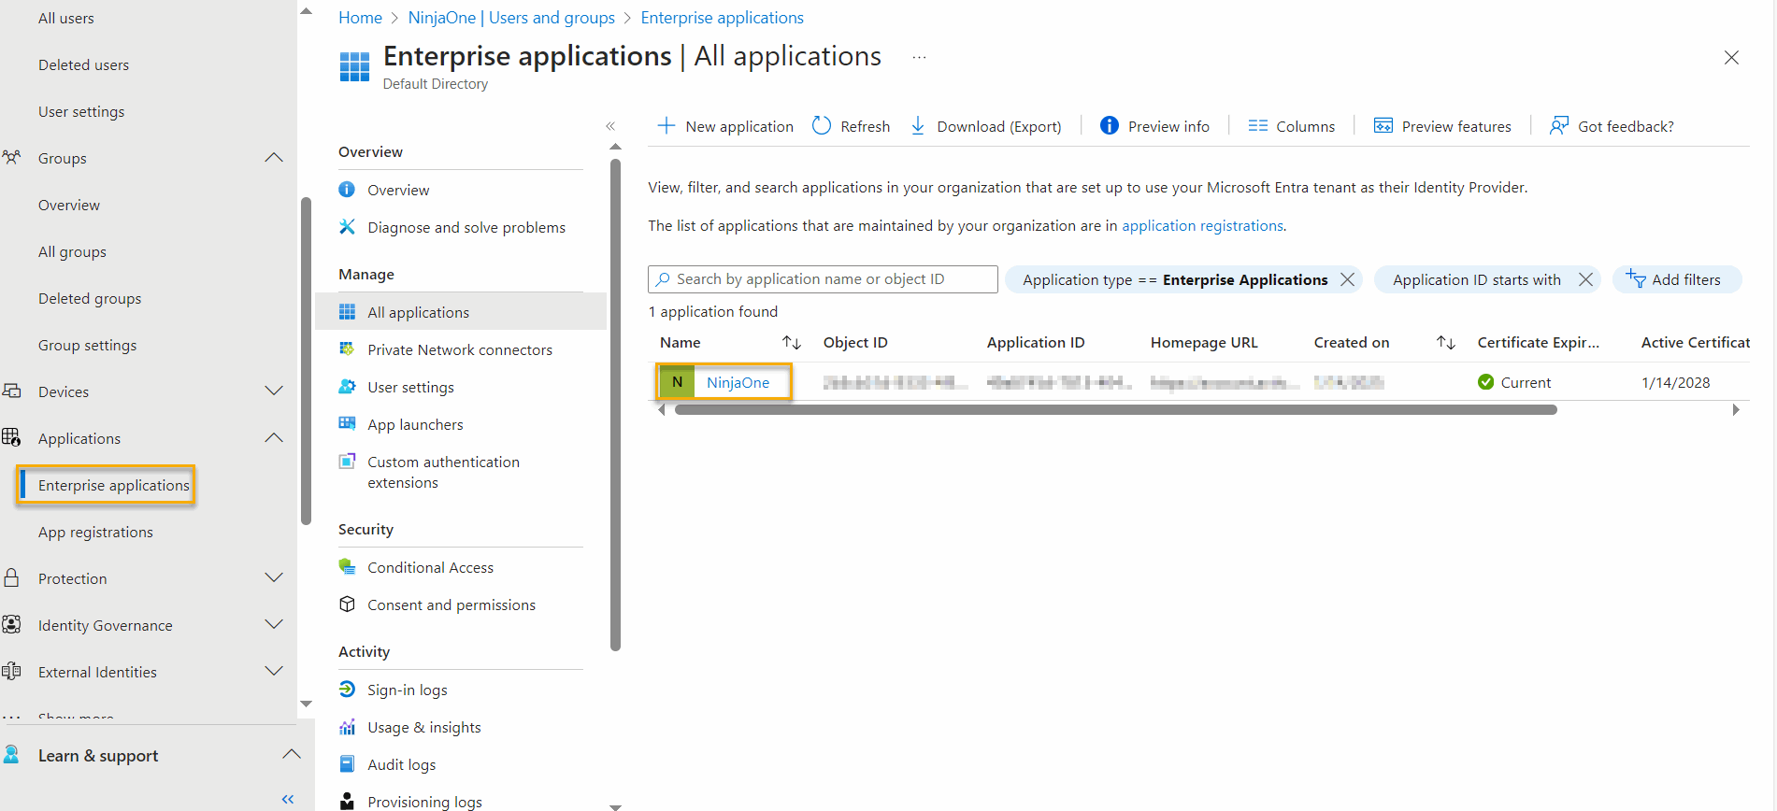This screenshot has height=811, width=1777.
Task: Remove the Application ID starts with filter
Action: click(x=1585, y=279)
